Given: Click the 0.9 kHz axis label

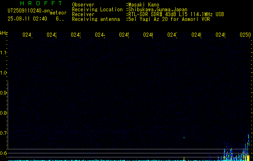Looking at the screenshot, I should pyautogui.click(x=3, y=93).
